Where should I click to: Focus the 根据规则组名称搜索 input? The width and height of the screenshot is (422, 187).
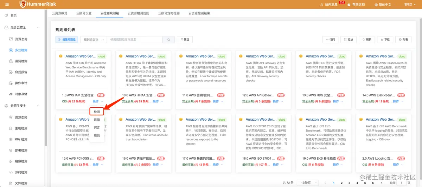click(135, 40)
